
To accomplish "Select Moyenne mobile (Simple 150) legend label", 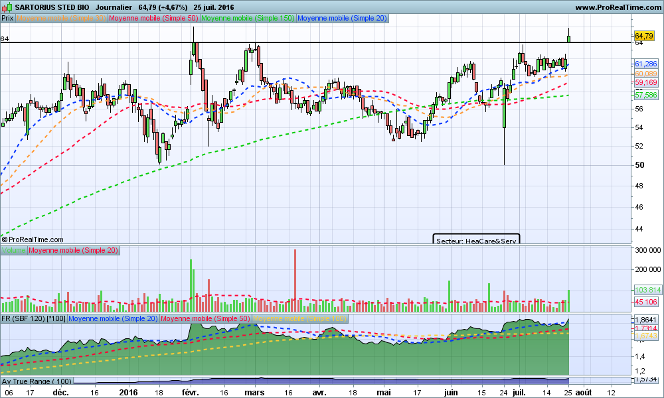I will coord(248,18).
